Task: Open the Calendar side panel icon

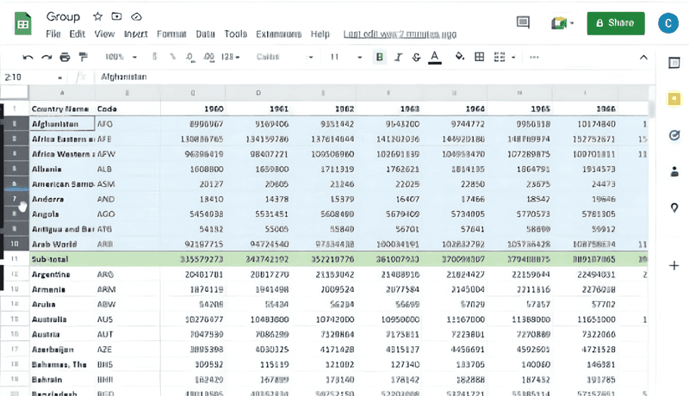Action: 674,63
